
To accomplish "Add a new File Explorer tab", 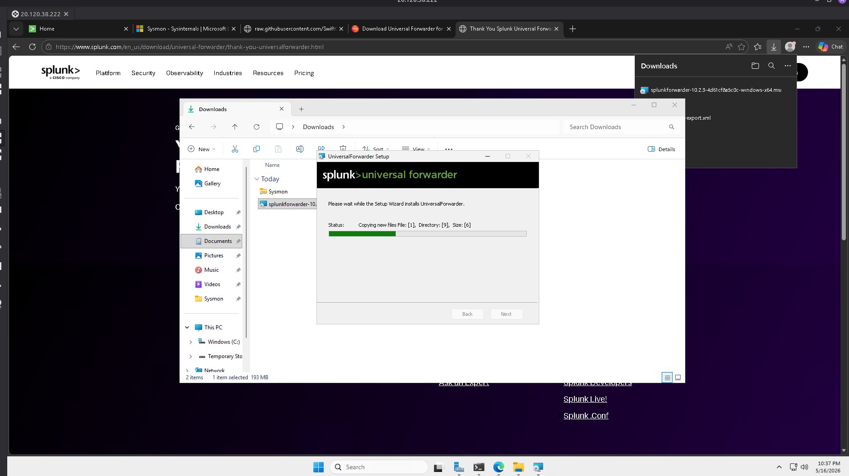I will [302, 109].
